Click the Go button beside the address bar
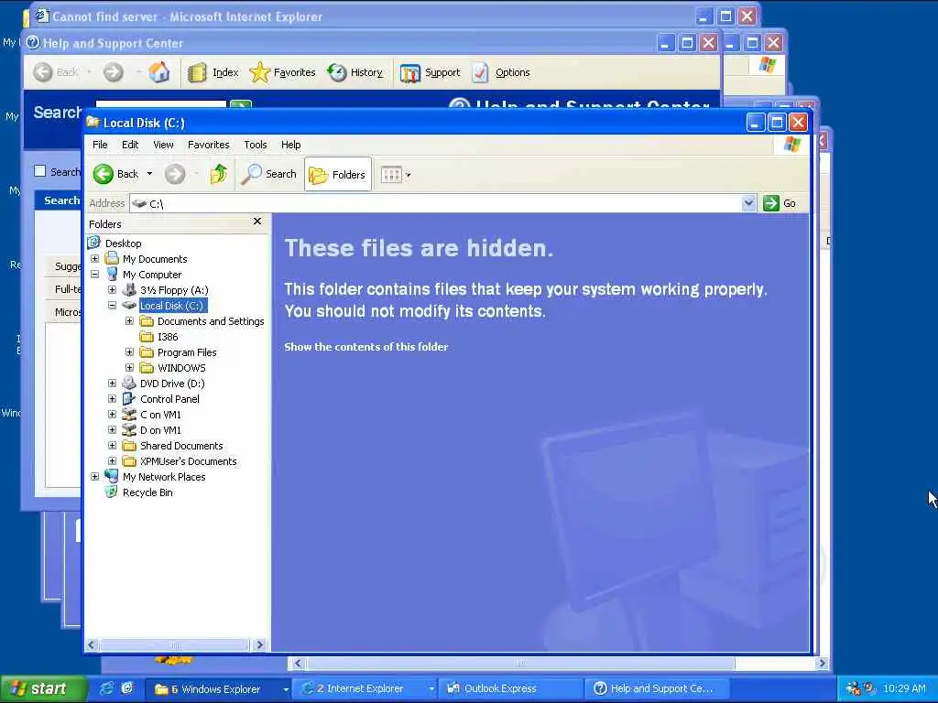This screenshot has width=938, height=703. point(780,203)
